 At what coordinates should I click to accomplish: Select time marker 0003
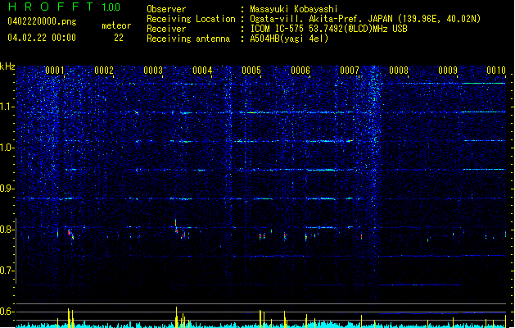153,71
